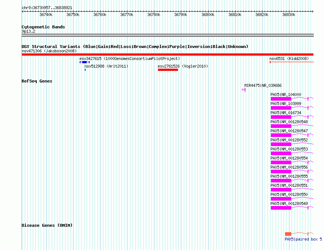
Task: Click the 36760k ruler position
Action: click(x=100, y=15)
